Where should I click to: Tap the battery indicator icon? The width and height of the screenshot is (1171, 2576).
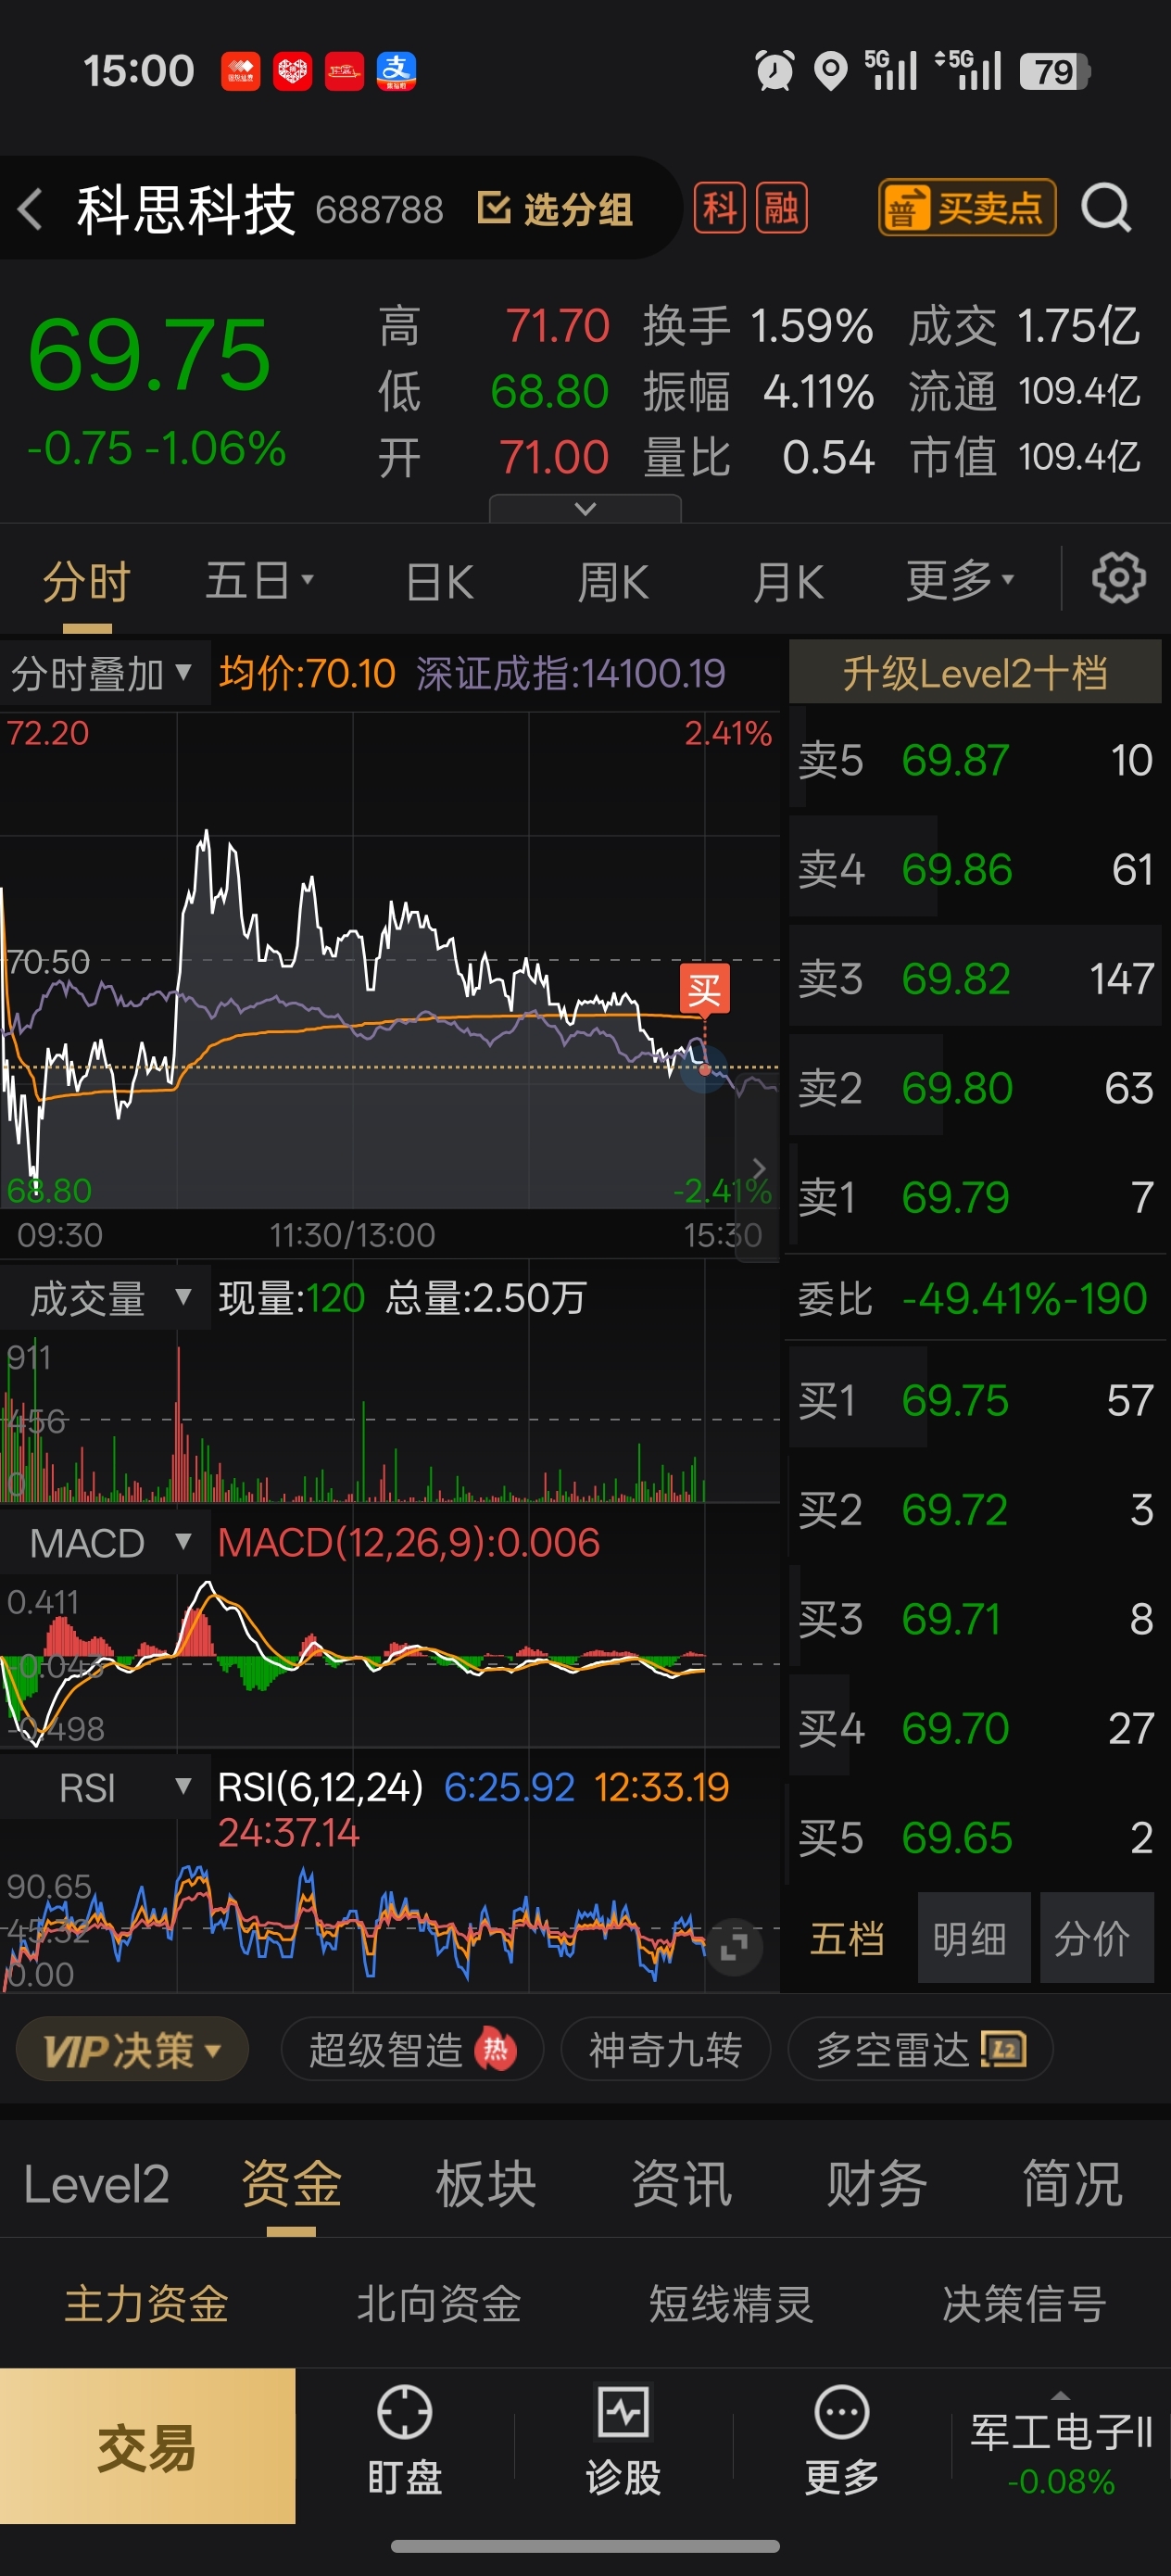(x=1055, y=71)
